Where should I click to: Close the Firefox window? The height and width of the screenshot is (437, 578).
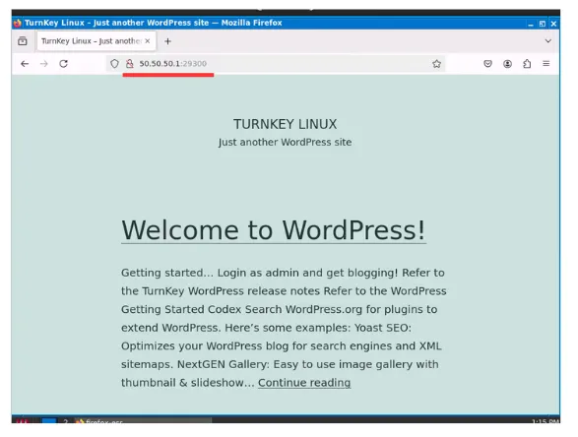[x=553, y=24]
